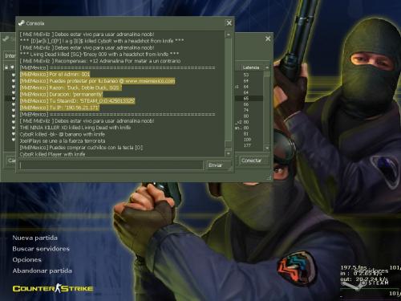Click the server list scrollbar up arrow
Image resolution: width=401 pixels, height=301 pixels.
(x=266, y=67)
